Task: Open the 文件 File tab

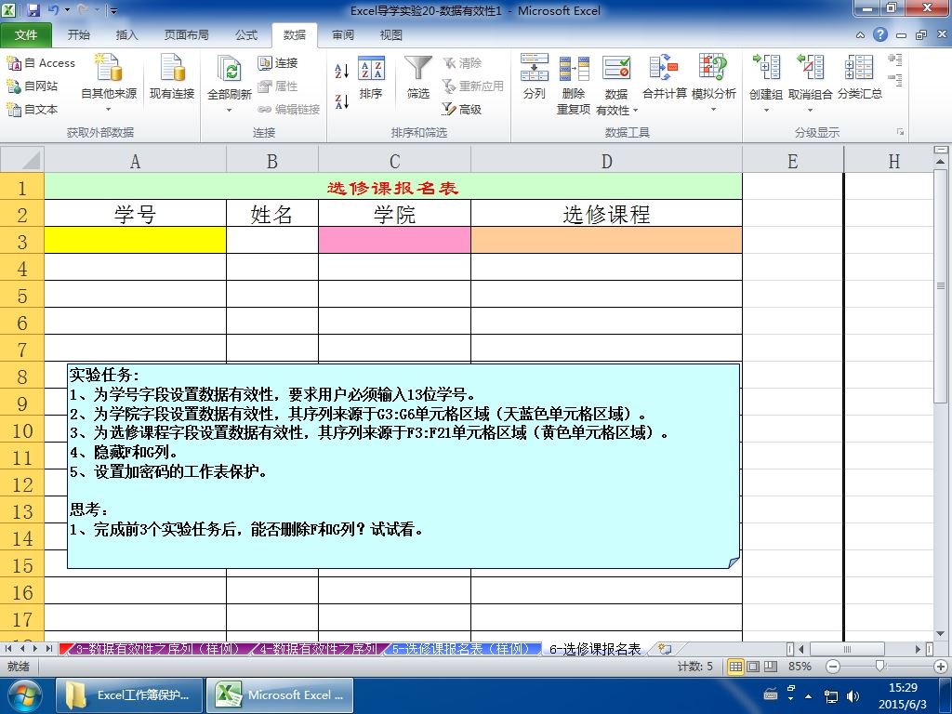Action: [25, 35]
